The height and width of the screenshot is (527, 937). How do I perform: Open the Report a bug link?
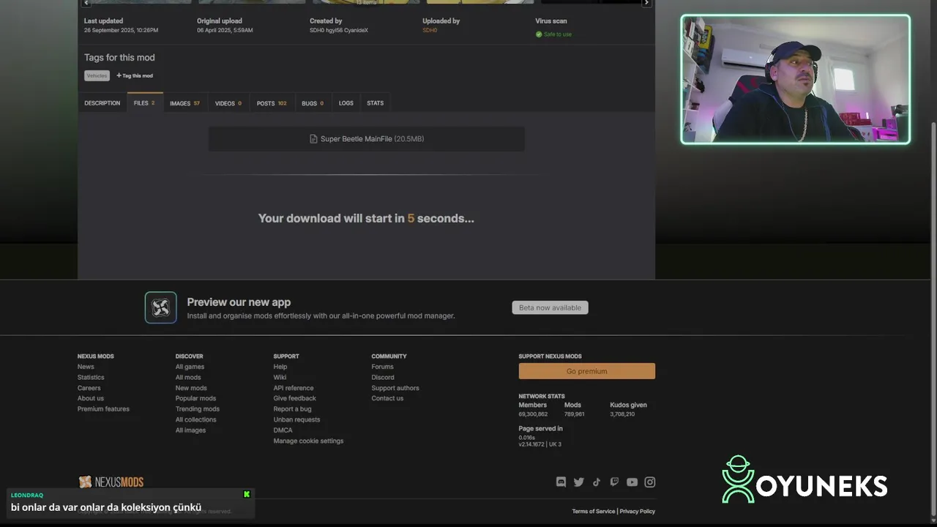click(292, 409)
